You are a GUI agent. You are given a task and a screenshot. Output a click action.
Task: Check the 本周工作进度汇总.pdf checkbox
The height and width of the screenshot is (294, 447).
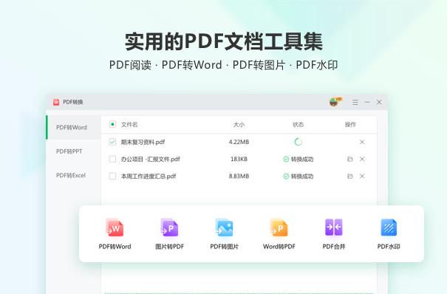pos(112,176)
